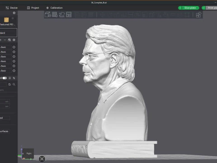Viewport: 217px width, 163px height.
Task: Click the Add plate icon
Action: tap(55, 14)
